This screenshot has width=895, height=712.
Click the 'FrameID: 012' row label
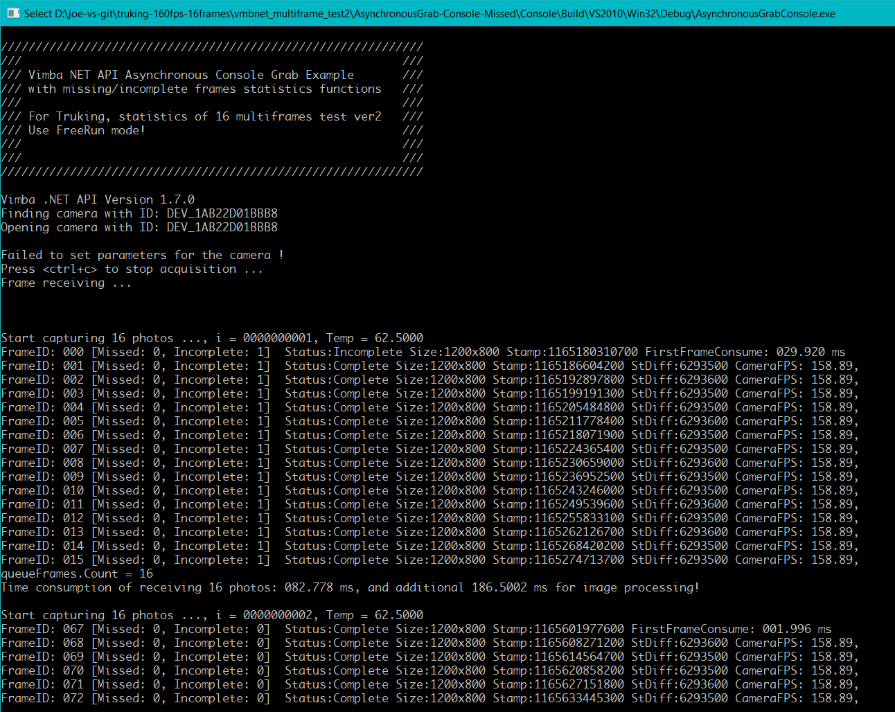(42, 518)
